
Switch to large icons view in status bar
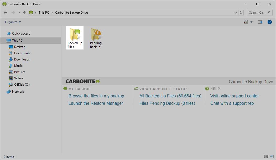point(272,157)
